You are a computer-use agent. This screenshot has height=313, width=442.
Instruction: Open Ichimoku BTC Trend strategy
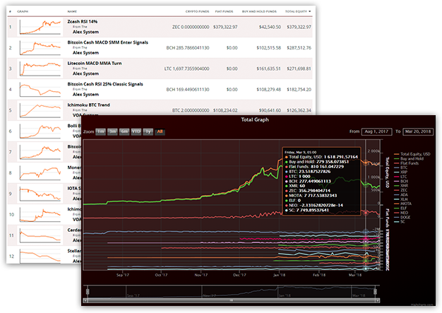(x=88, y=105)
